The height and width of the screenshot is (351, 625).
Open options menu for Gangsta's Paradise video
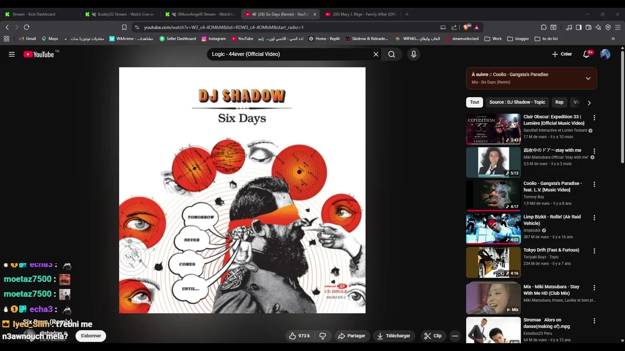click(x=594, y=184)
